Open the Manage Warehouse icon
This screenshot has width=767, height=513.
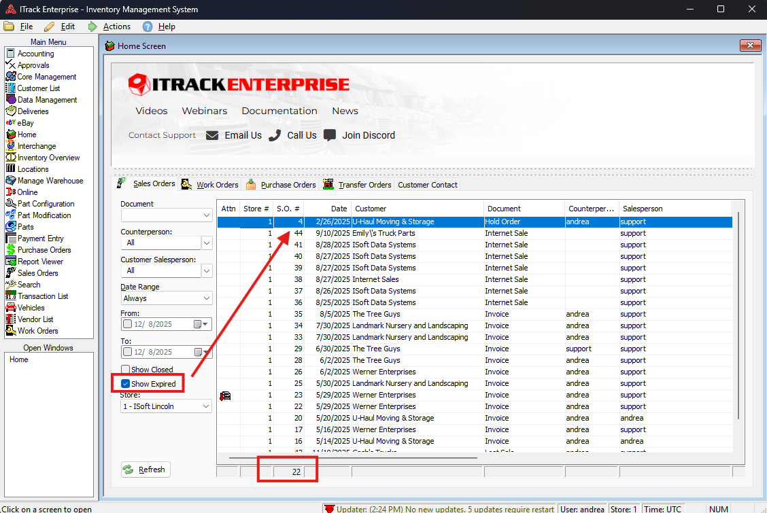point(11,180)
